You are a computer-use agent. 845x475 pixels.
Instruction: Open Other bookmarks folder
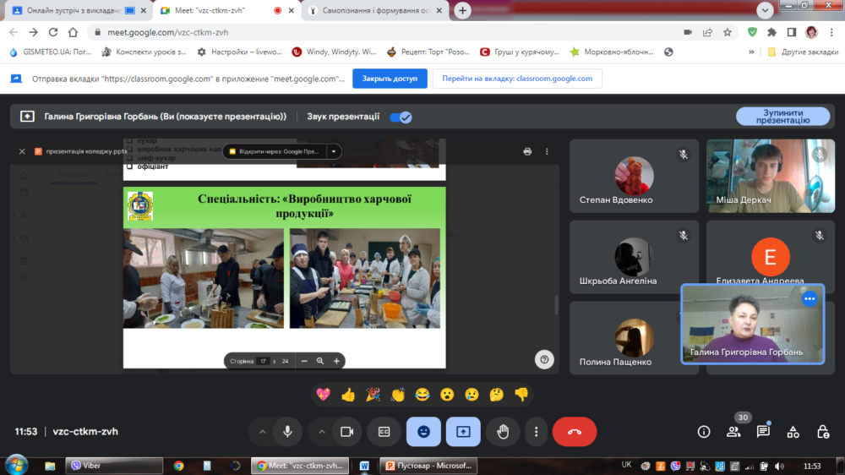(x=803, y=52)
